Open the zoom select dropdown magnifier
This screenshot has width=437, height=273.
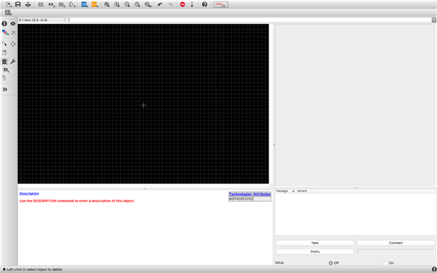click(x=148, y=4)
